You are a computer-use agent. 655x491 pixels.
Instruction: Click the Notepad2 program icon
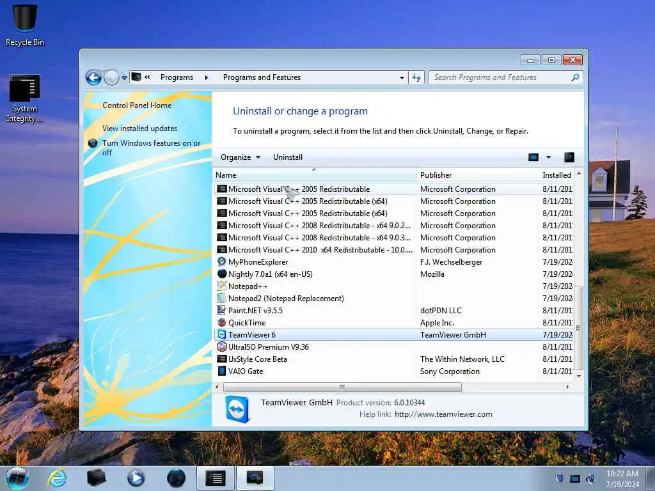pyautogui.click(x=222, y=298)
